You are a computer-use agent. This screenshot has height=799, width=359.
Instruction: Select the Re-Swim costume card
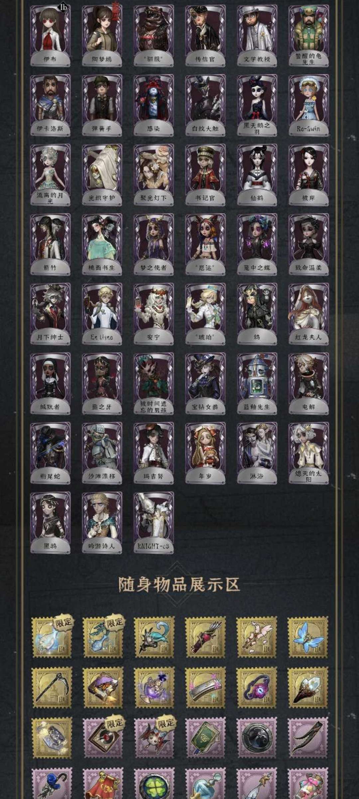(x=308, y=105)
